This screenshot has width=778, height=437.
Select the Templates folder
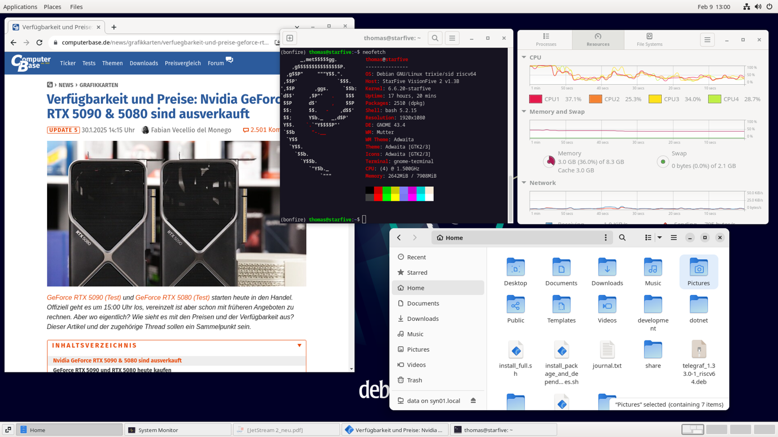(561, 310)
